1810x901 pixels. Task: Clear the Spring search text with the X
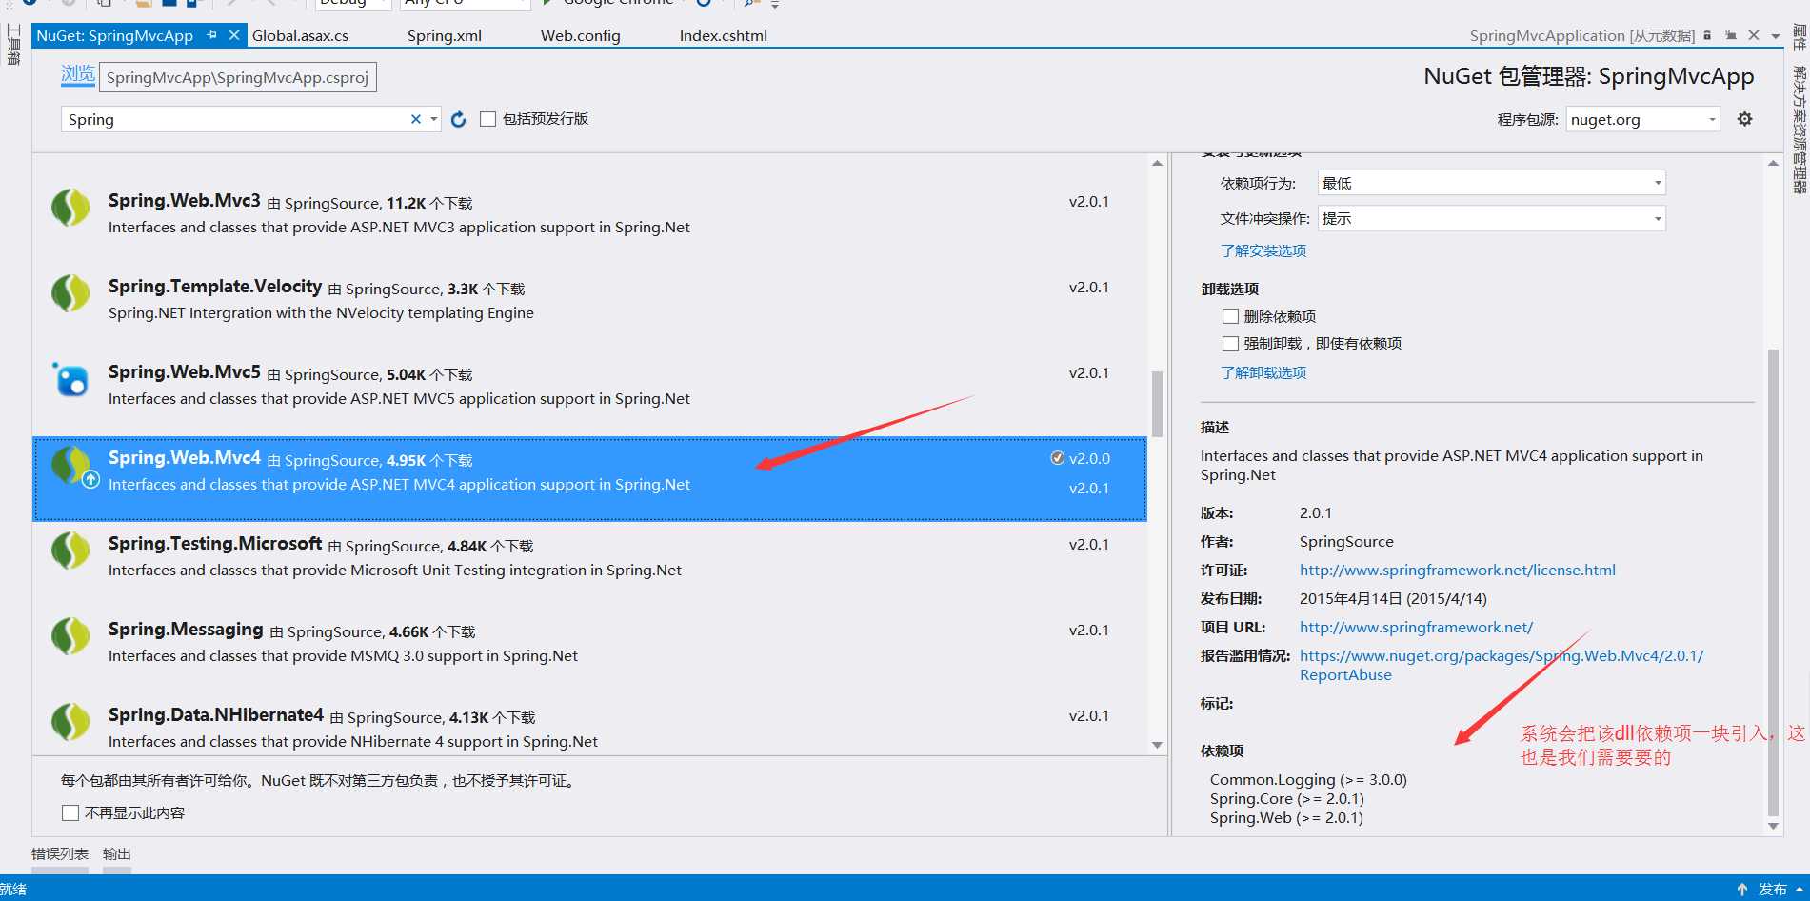point(415,119)
